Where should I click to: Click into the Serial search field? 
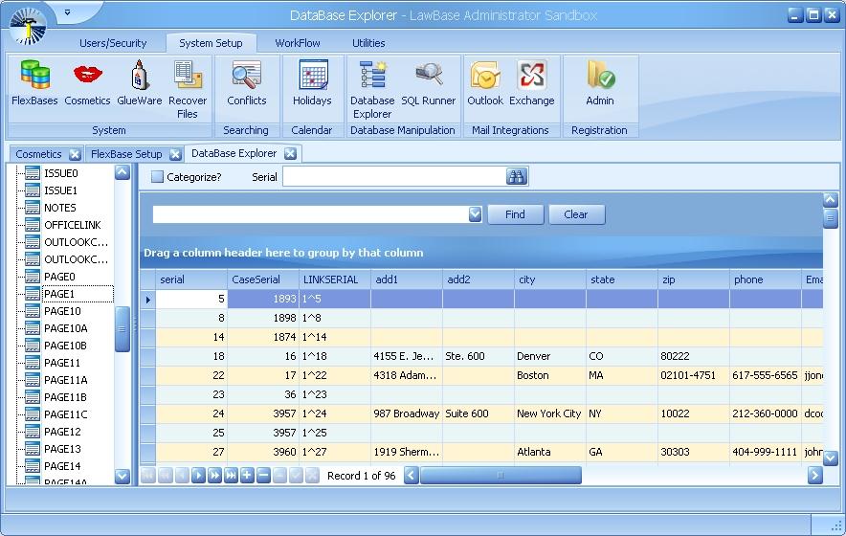pyautogui.click(x=394, y=176)
